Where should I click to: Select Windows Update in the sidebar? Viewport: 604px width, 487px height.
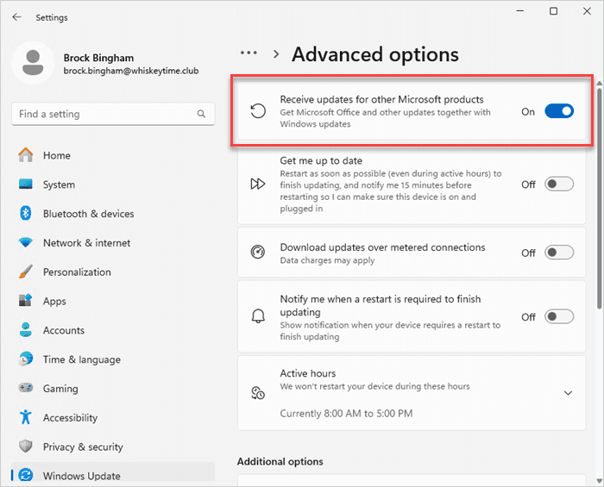(113, 473)
